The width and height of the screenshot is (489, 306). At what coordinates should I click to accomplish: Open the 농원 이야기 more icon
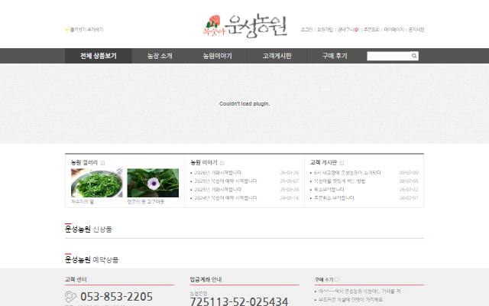pos(222,163)
